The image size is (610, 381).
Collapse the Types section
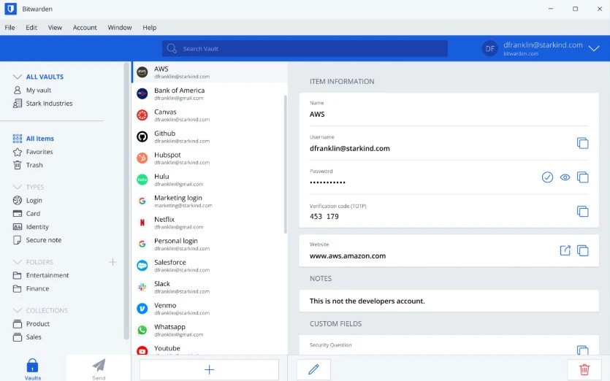click(17, 187)
